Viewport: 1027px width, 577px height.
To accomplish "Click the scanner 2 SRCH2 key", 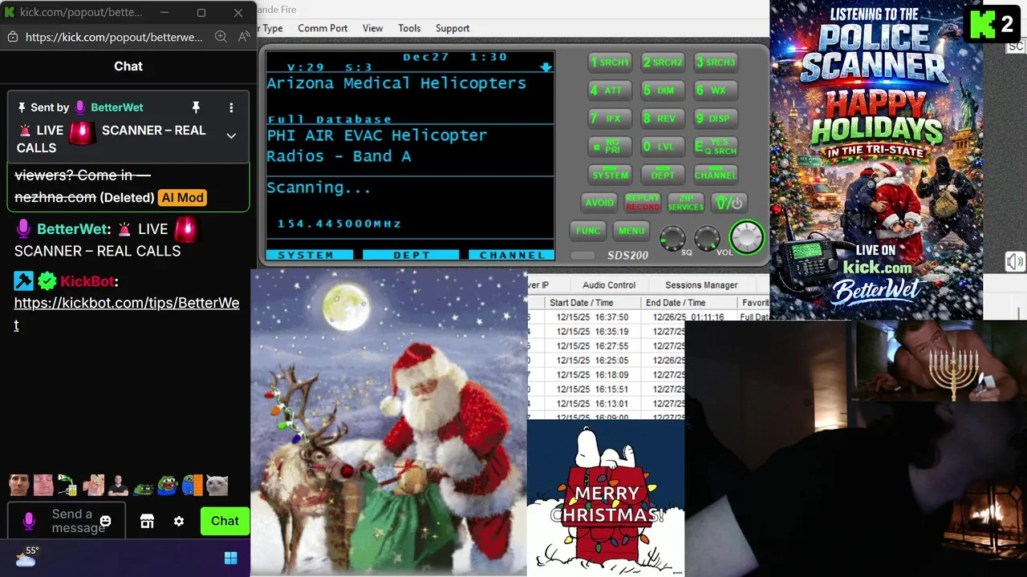I will tap(663, 63).
